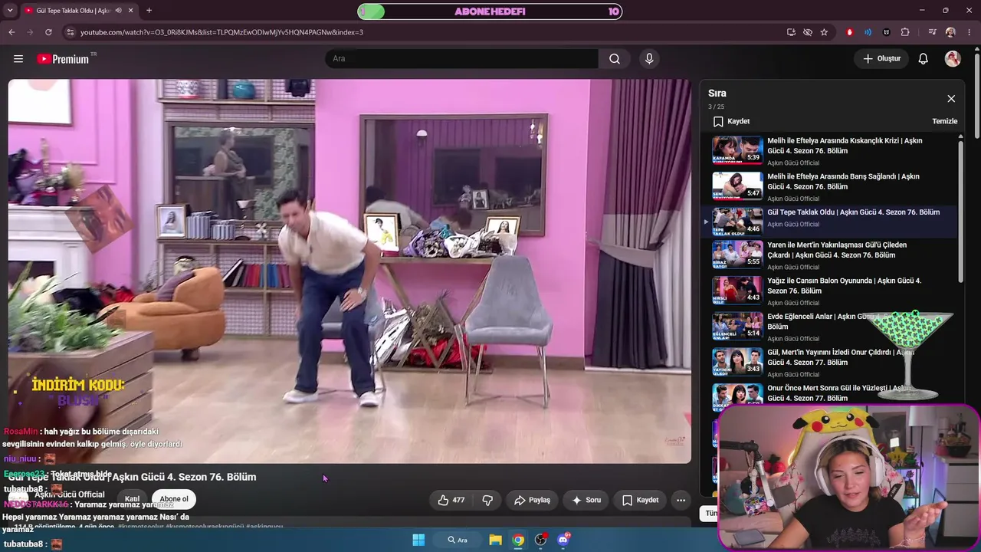Open the YouTube hamburger guide menu
The width and height of the screenshot is (981, 552).
pyautogui.click(x=18, y=59)
